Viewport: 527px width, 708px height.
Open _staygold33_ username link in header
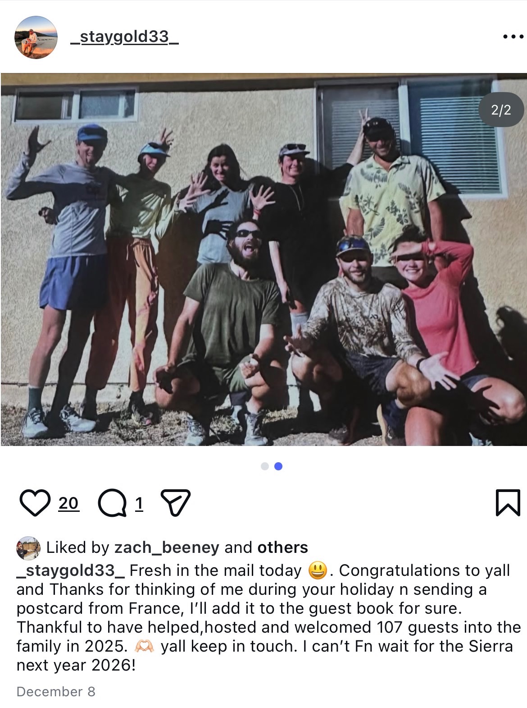coord(125,37)
